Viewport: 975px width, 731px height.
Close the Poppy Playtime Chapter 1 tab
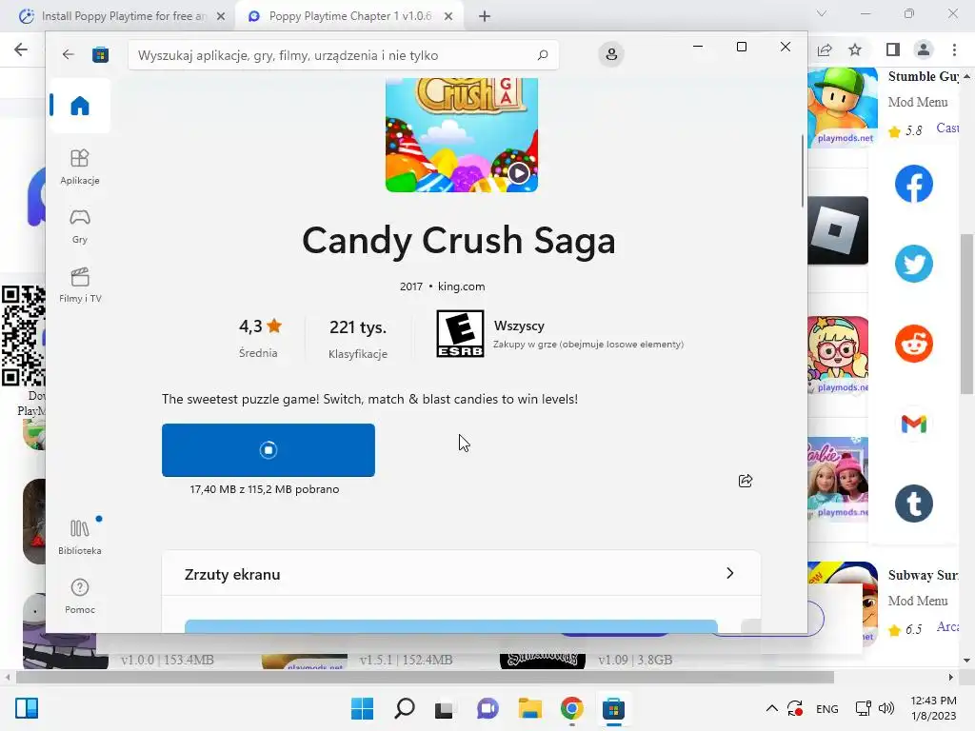click(448, 16)
